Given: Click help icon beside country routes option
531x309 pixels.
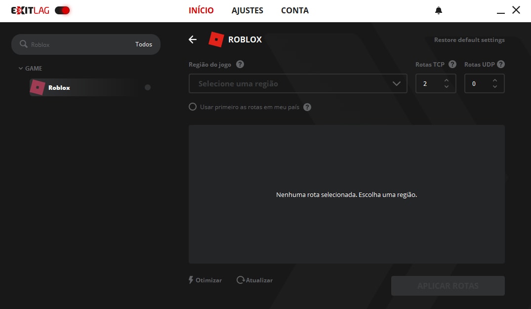Looking at the screenshot, I should tap(307, 107).
